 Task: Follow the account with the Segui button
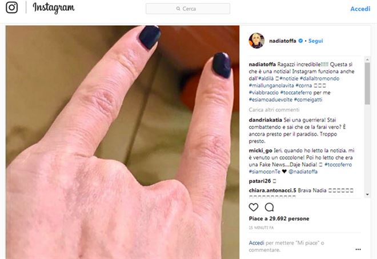pos(315,41)
